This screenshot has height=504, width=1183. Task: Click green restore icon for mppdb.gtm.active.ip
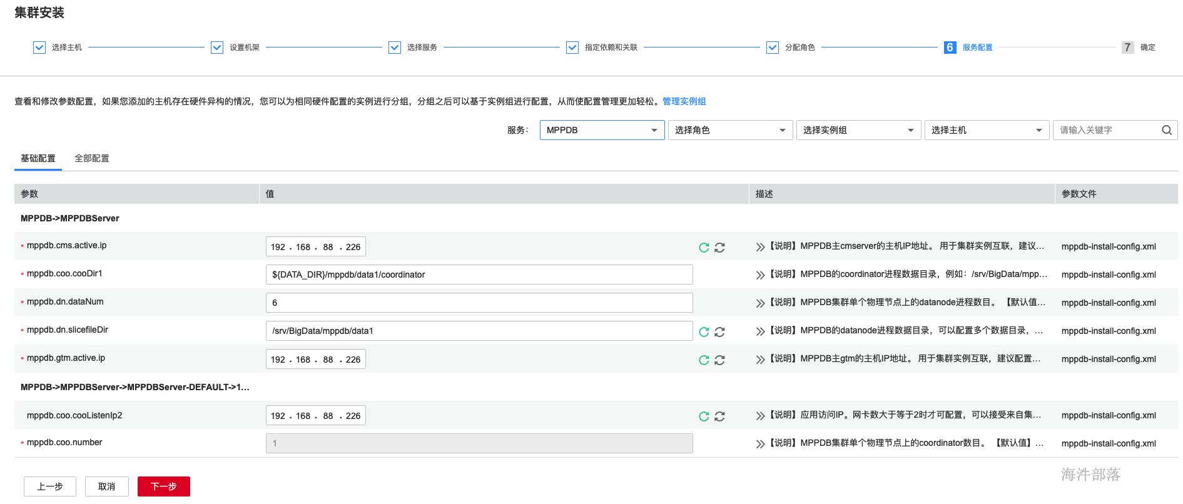coord(704,360)
